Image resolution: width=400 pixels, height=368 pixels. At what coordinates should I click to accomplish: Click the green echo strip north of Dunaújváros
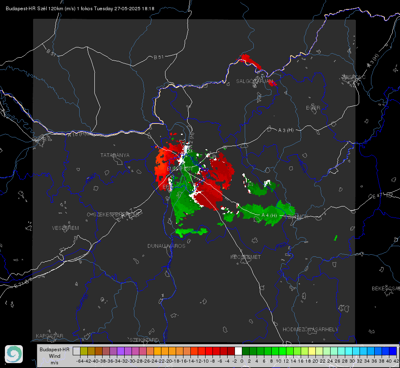[191, 232]
